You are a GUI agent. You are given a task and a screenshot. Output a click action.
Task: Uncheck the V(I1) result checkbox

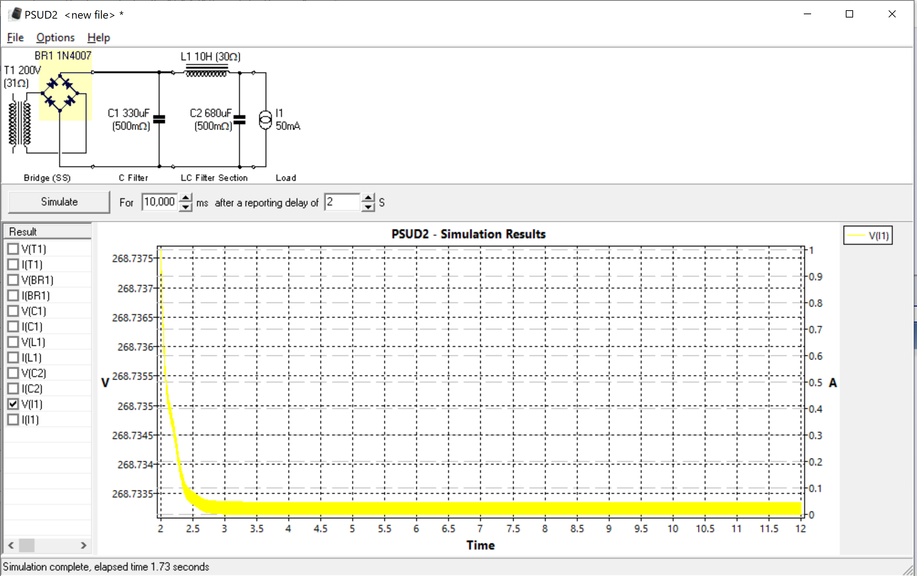13,404
